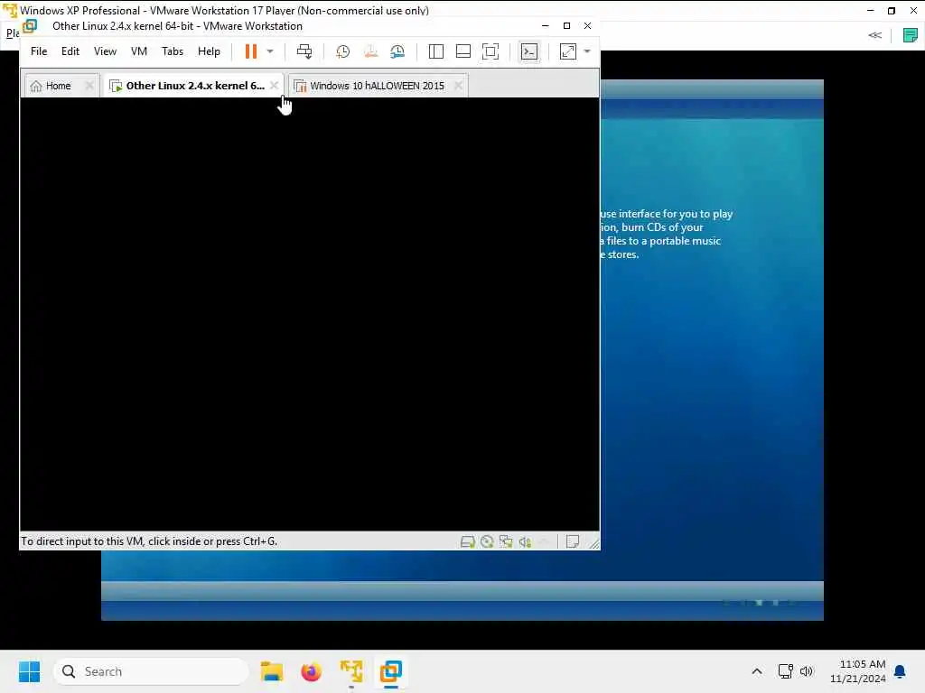Open the snapshot manager wrench-clock icon
The image size is (925, 693).
[x=397, y=51]
